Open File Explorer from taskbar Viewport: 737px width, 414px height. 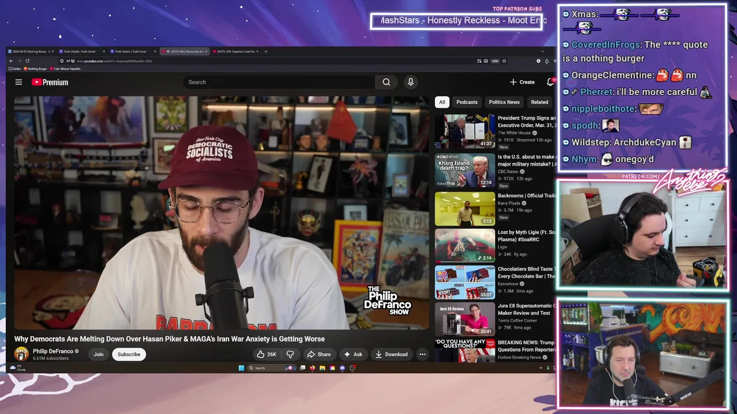click(x=322, y=368)
